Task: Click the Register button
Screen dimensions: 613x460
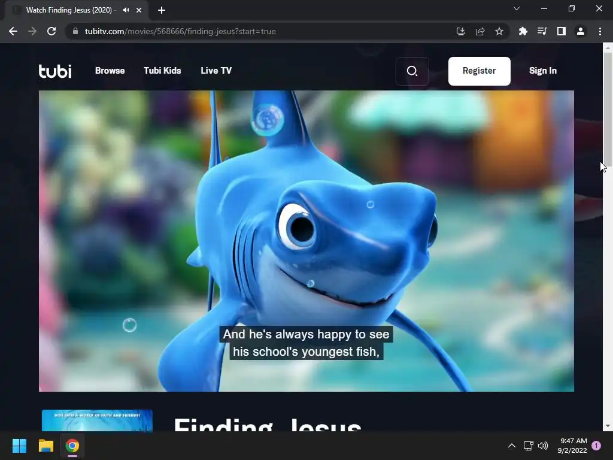Action: pyautogui.click(x=480, y=71)
